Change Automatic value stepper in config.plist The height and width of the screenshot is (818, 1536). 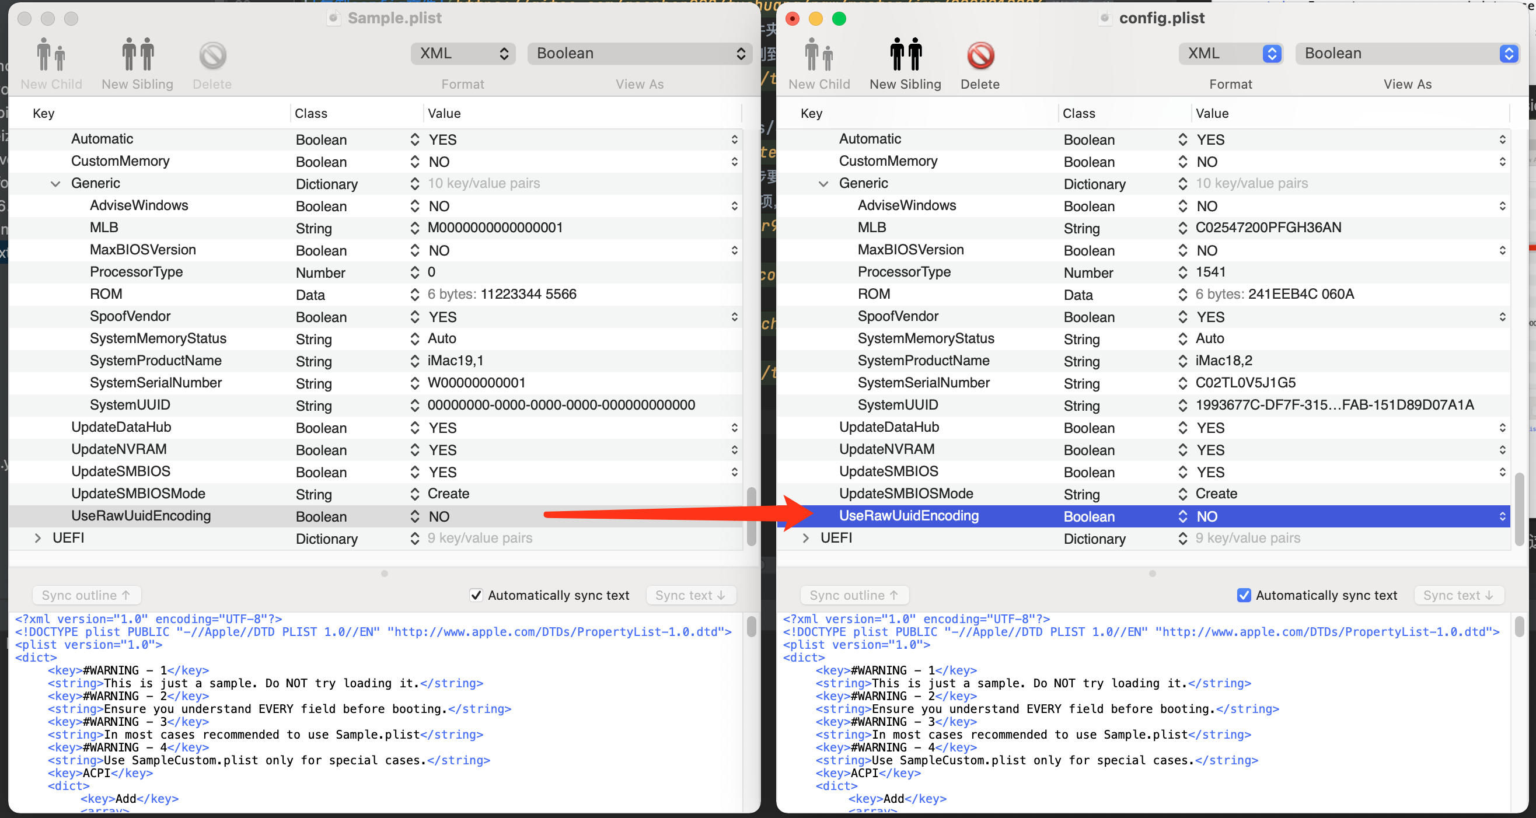(1502, 139)
